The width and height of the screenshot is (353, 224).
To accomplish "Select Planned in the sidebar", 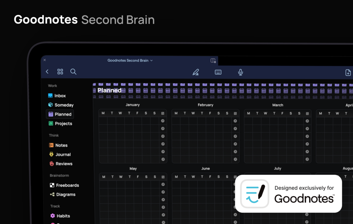I will [x=60, y=114].
